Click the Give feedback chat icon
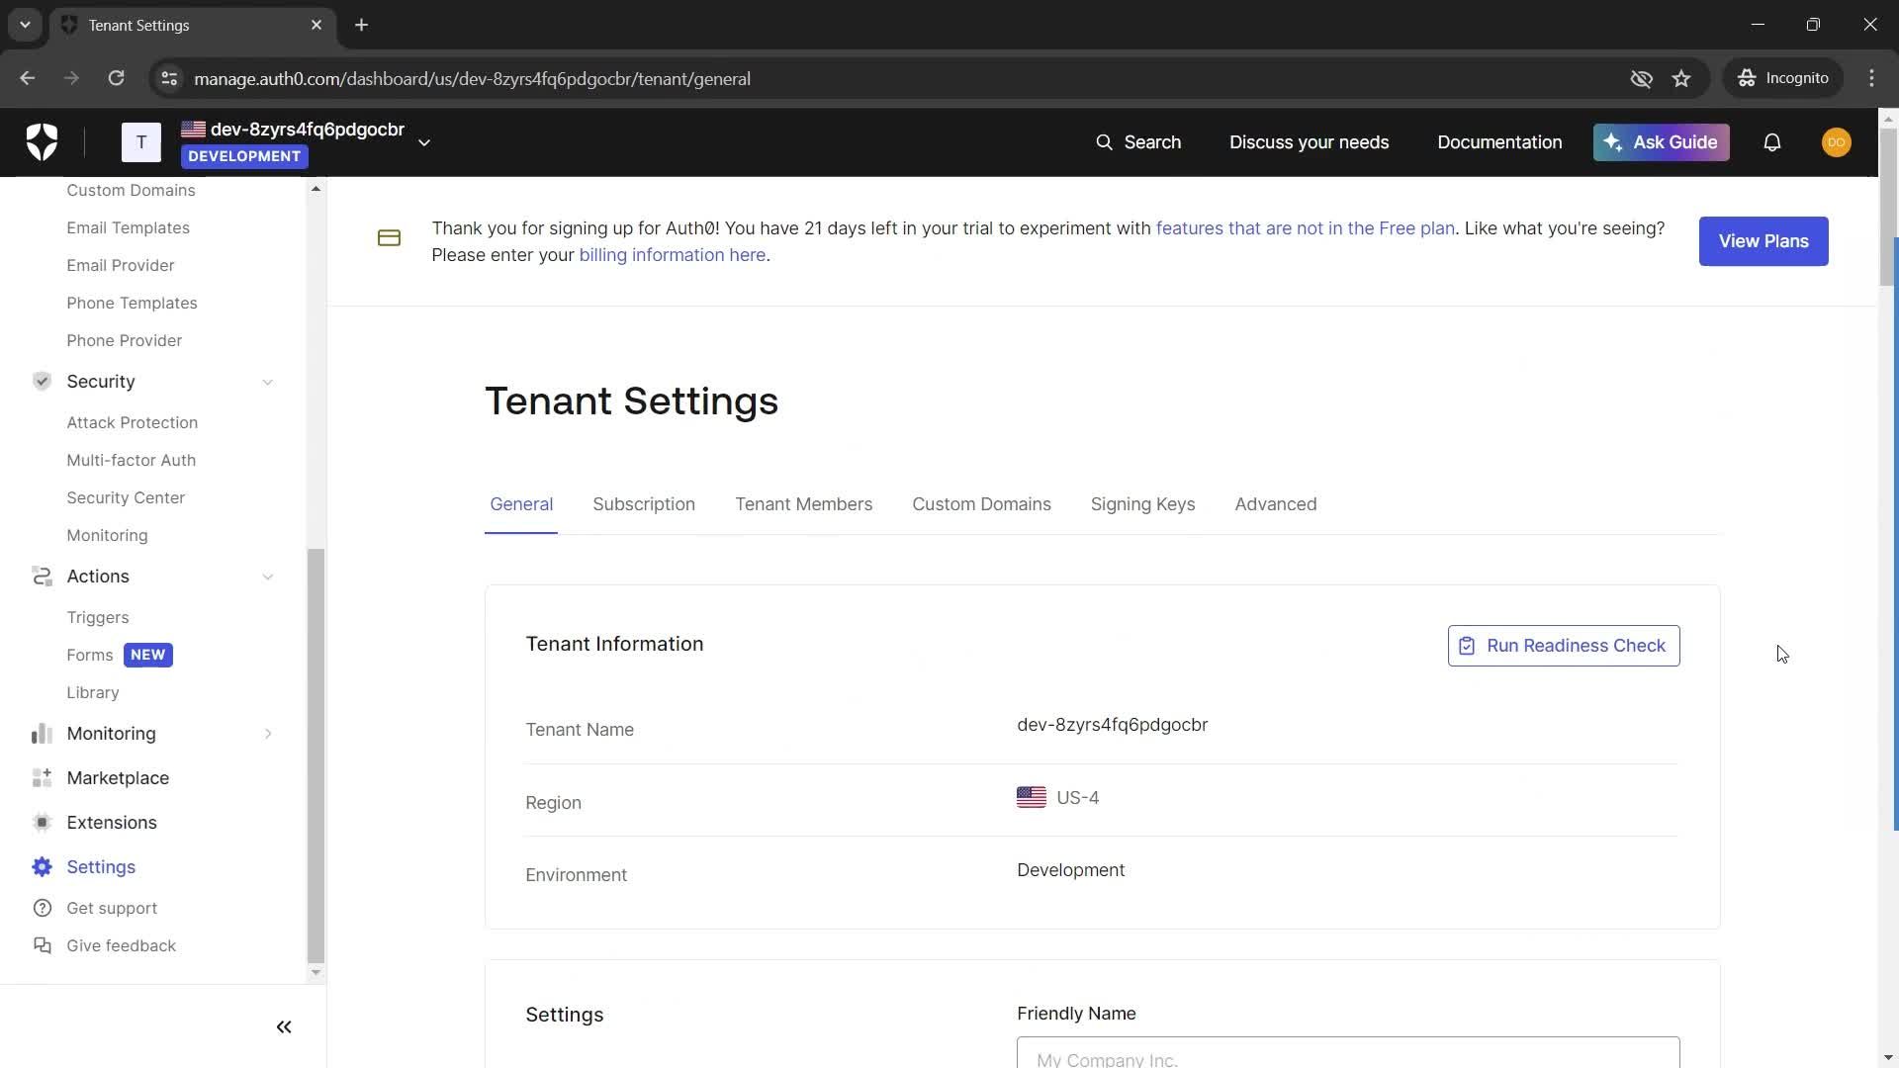Image resolution: width=1899 pixels, height=1068 pixels. [42, 945]
